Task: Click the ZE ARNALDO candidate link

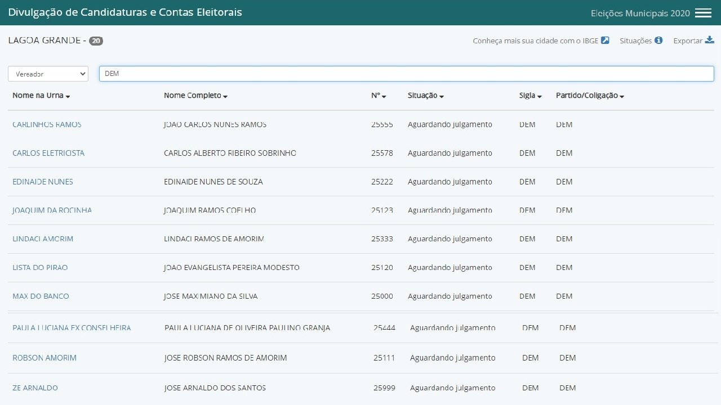Action: click(x=35, y=388)
